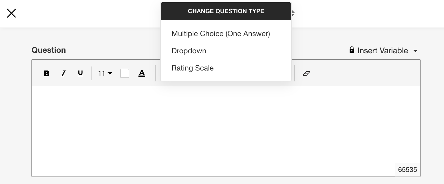Screen dimensions: 444x184
Task: Choose the Dropdown question type
Action: [x=189, y=51]
